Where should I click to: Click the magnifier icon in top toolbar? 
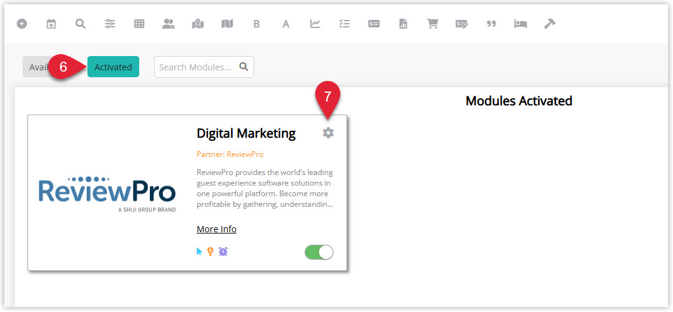coord(81,24)
